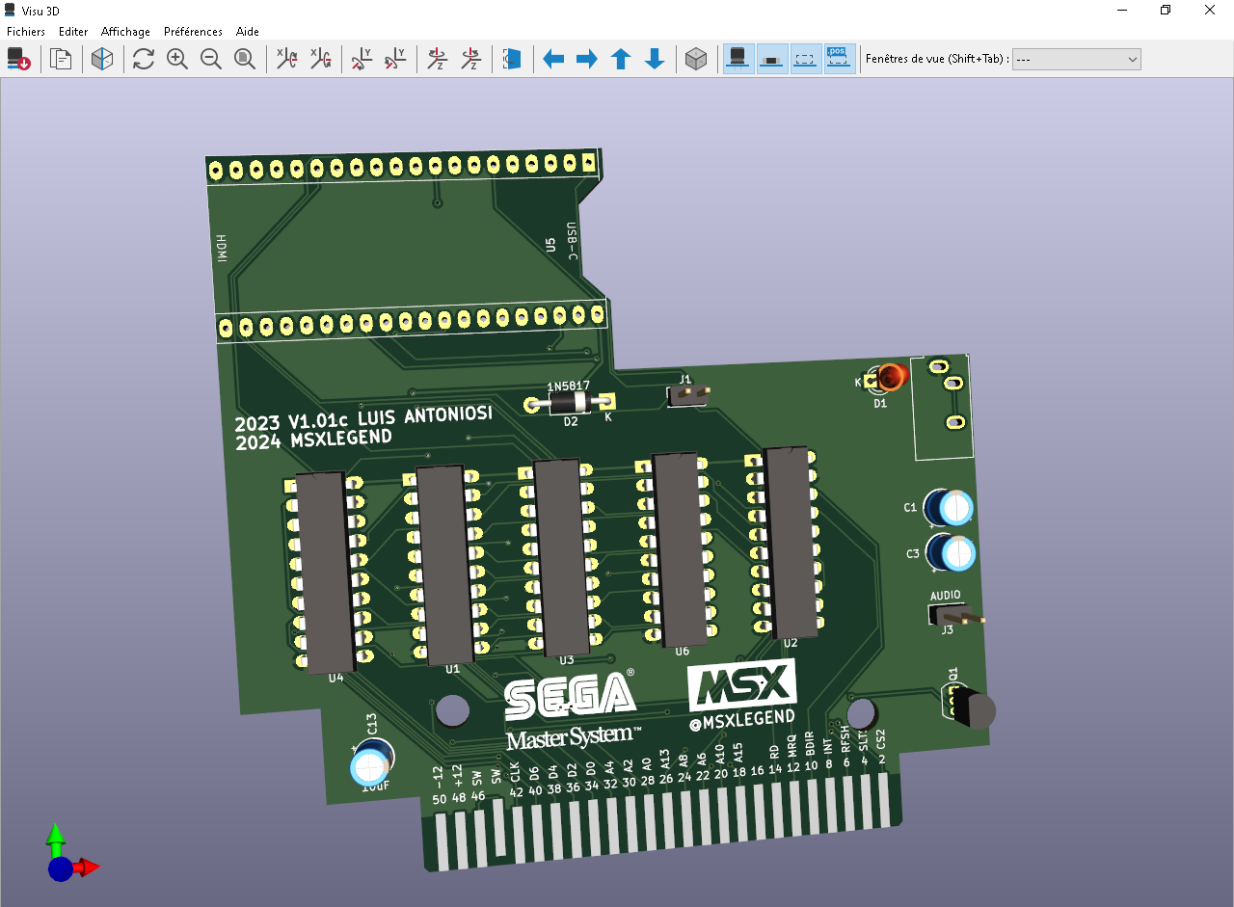1234x907 pixels.
Task: Pan the board up with the arrow
Action: click(621, 59)
